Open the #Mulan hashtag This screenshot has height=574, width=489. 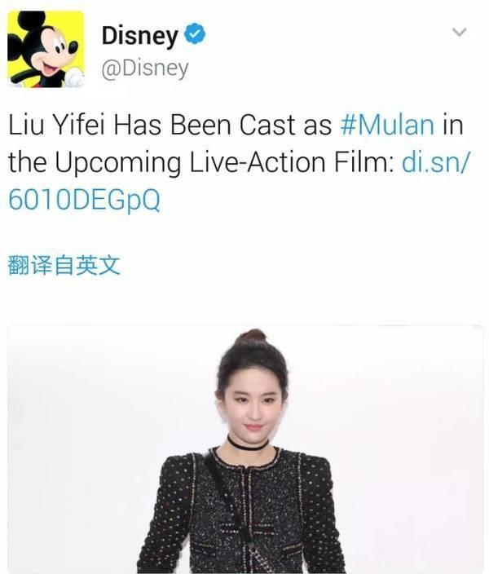tap(388, 125)
